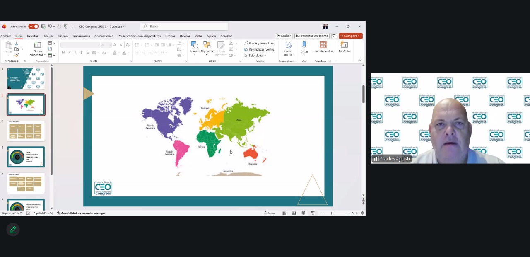Click the Dictar microphone icon
530x257 pixels.
[304, 45]
